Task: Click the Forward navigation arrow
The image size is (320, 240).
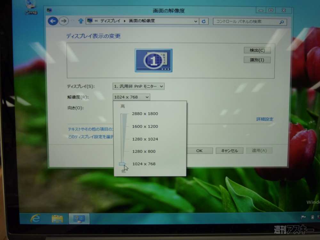Action: [64, 21]
